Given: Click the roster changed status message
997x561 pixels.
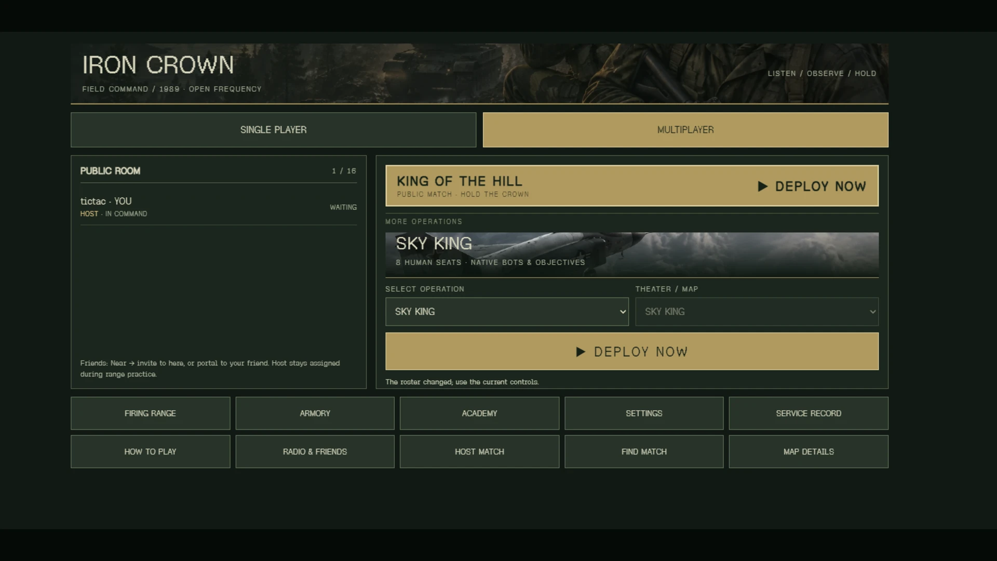Looking at the screenshot, I should pyautogui.click(x=462, y=382).
